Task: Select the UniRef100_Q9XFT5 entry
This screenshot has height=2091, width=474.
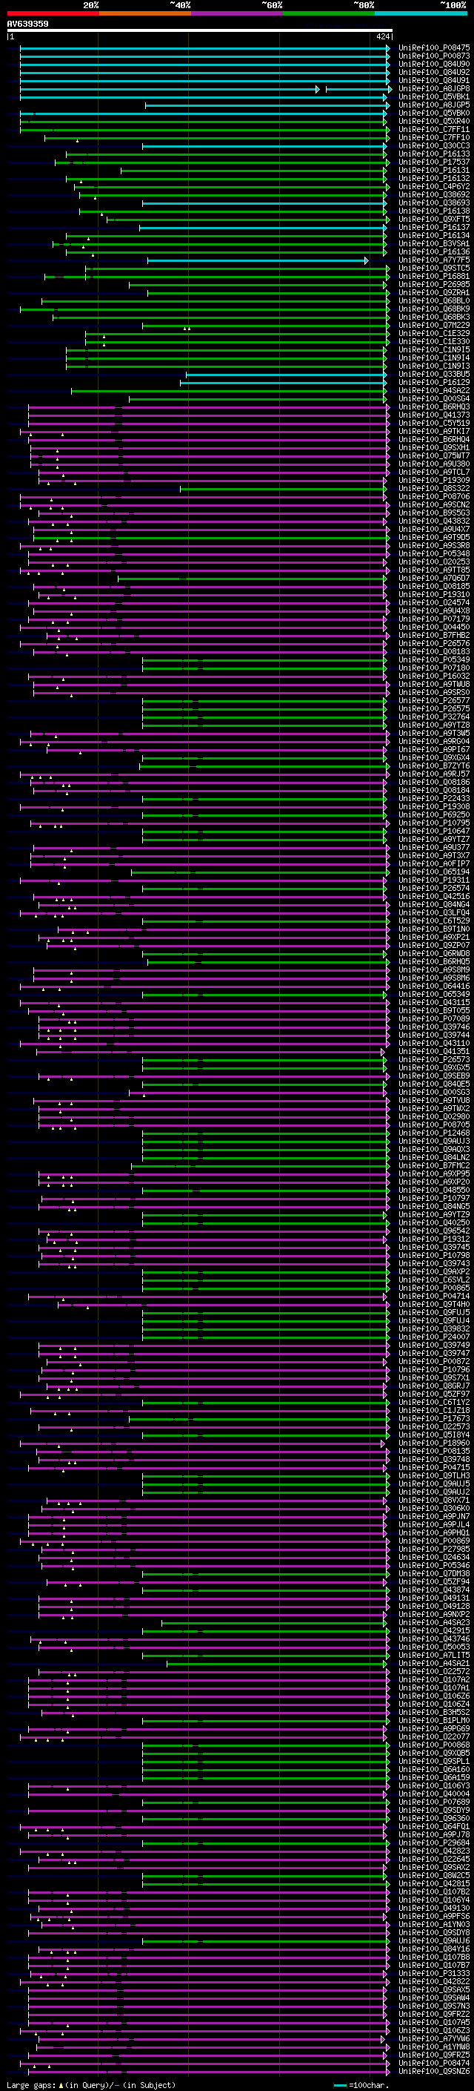Action: [433, 219]
